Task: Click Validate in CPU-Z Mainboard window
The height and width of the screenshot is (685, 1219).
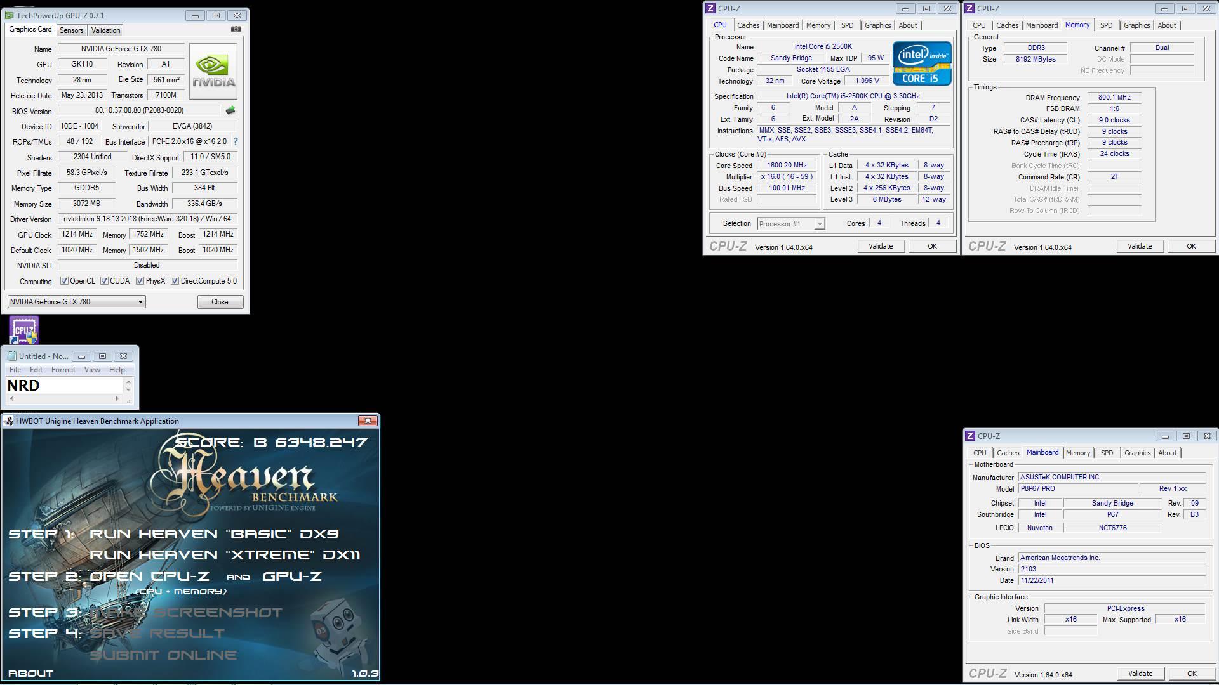Action: pos(1140,674)
